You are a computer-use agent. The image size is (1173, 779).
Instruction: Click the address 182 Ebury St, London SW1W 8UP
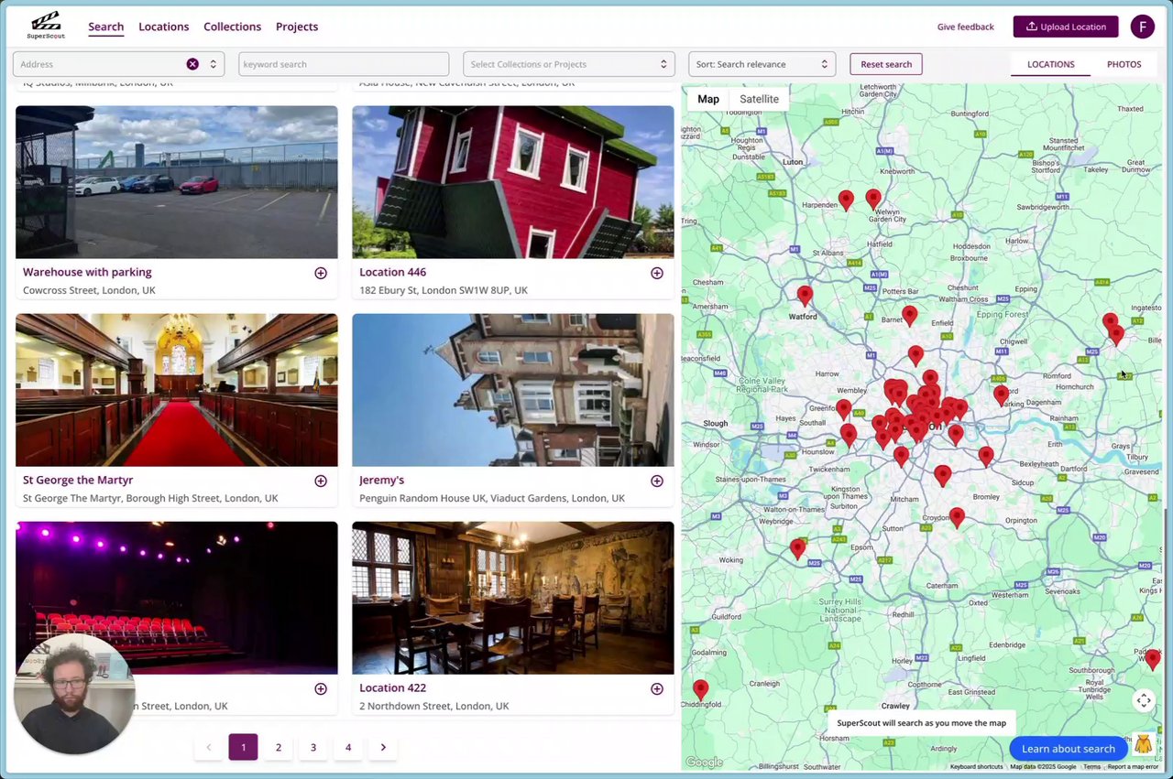coord(444,290)
